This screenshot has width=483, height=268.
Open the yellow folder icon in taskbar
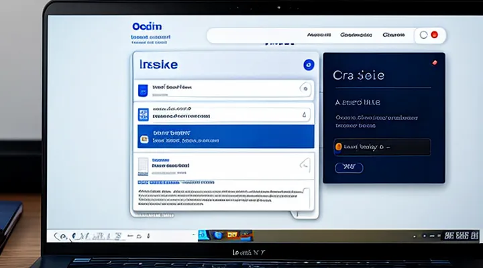click(232, 235)
